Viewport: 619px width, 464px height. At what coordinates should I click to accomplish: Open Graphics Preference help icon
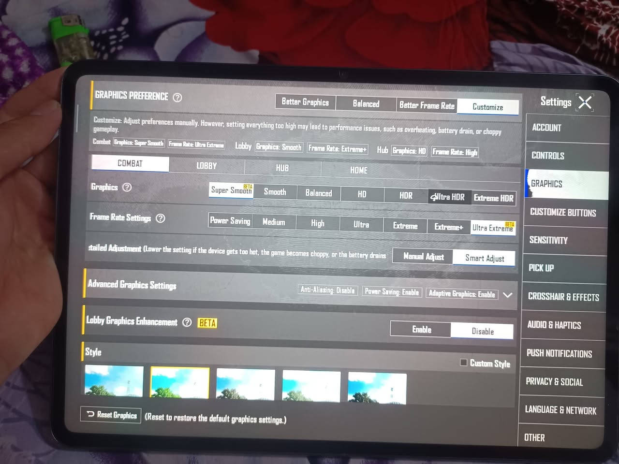(177, 97)
